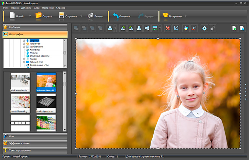Click the Размер: 1772x1181 status text
Viewport: 249px width, 160px height.
click(x=90, y=157)
